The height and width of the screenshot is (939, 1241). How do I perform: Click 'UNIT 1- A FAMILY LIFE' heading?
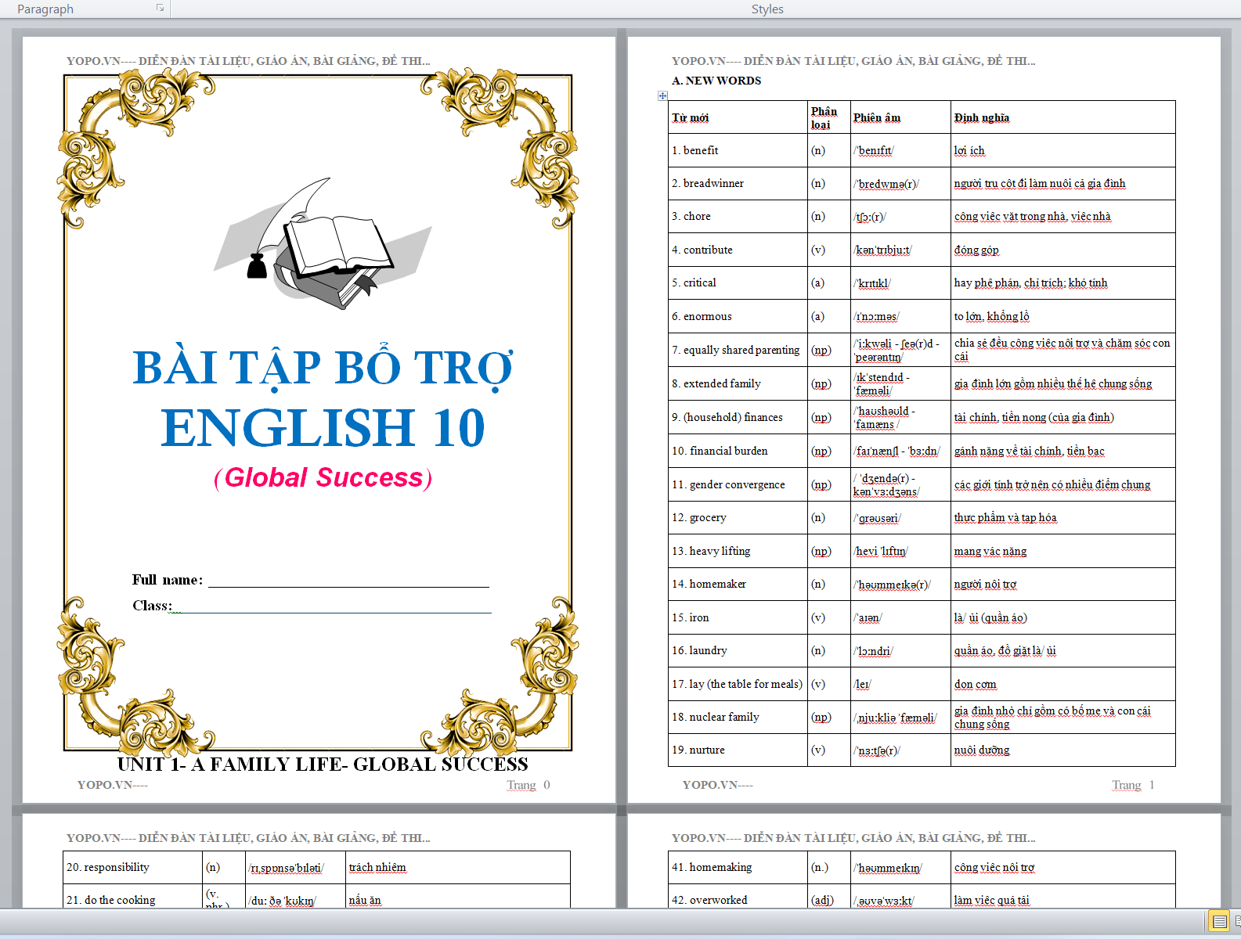point(323,765)
